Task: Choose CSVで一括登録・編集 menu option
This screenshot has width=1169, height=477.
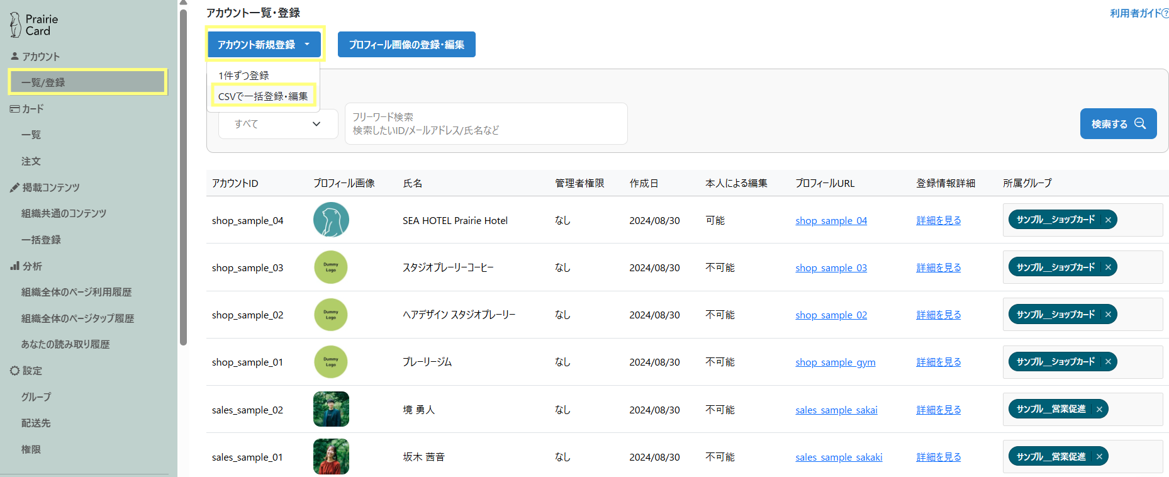Action: tap(263, 96)
